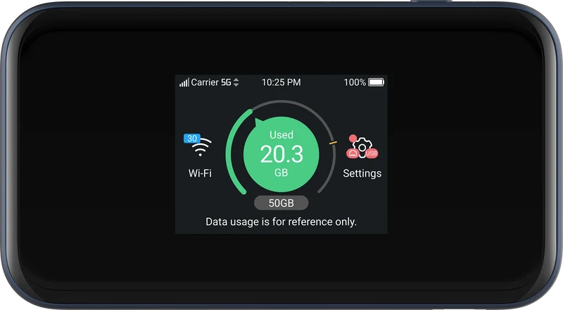This screenshot has height=310, width=563.
Task: Click the "Wi-Fi" label
Action: 200,174
